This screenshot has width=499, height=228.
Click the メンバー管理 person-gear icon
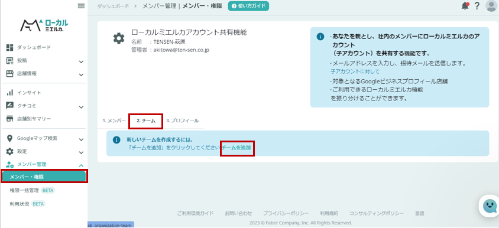(10, 165)
